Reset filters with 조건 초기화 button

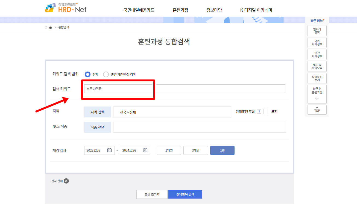152,194
